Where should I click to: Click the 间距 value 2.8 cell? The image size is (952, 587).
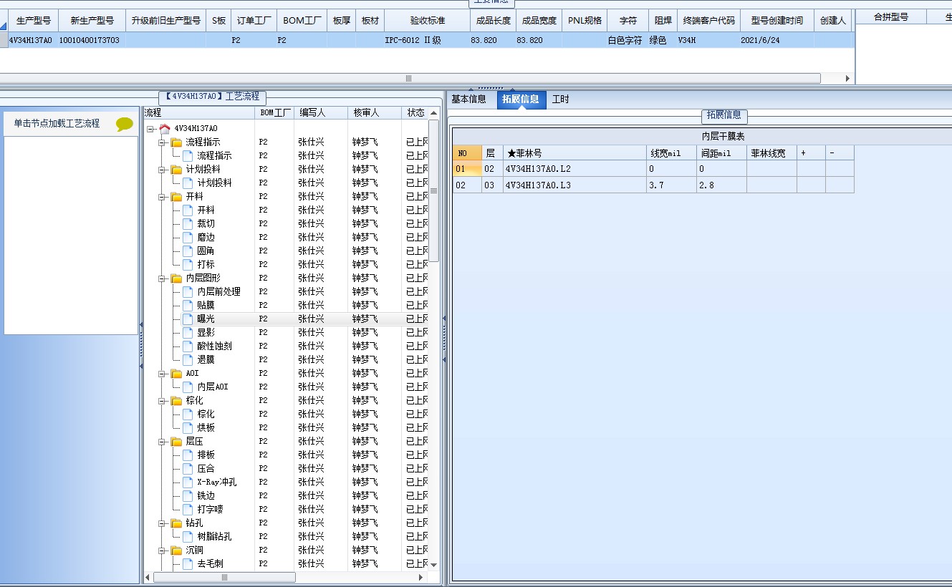721,185
